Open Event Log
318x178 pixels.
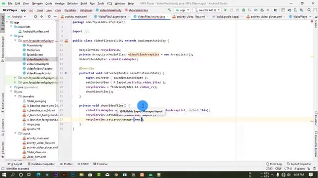click(x=274, y=164)
